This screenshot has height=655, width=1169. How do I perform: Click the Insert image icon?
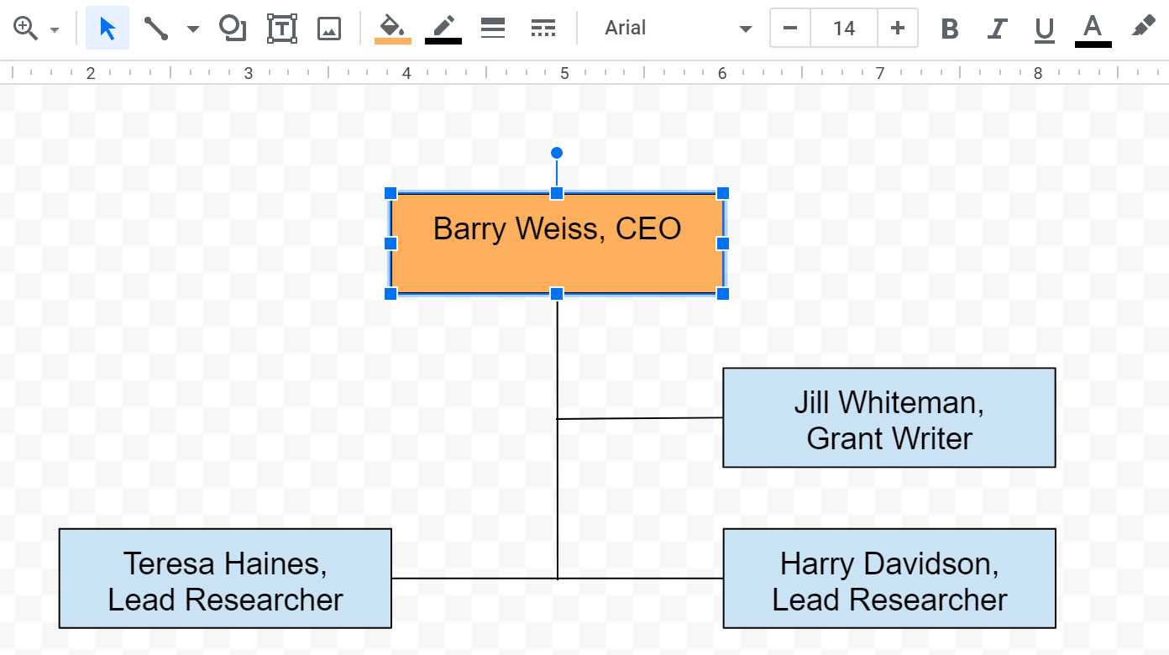[329, 27]
